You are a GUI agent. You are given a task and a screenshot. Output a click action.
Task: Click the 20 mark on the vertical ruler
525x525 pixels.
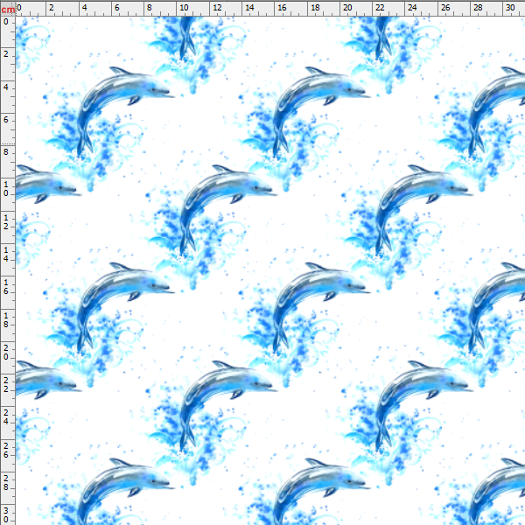point(6,353)
